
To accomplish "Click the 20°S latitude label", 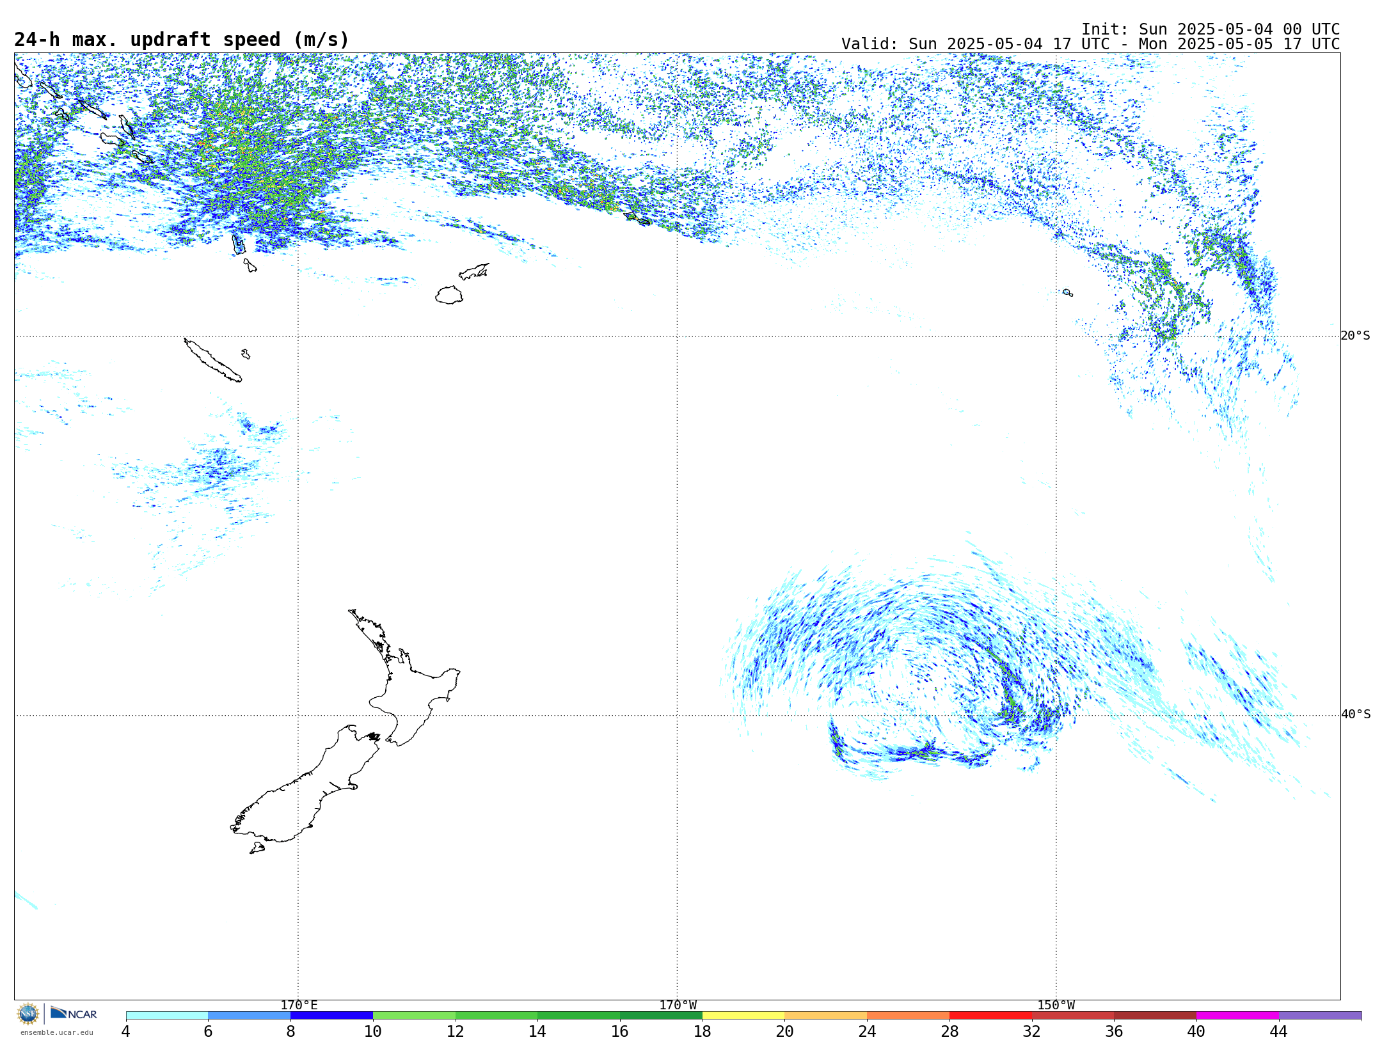I will click(x=1355, y=336).
